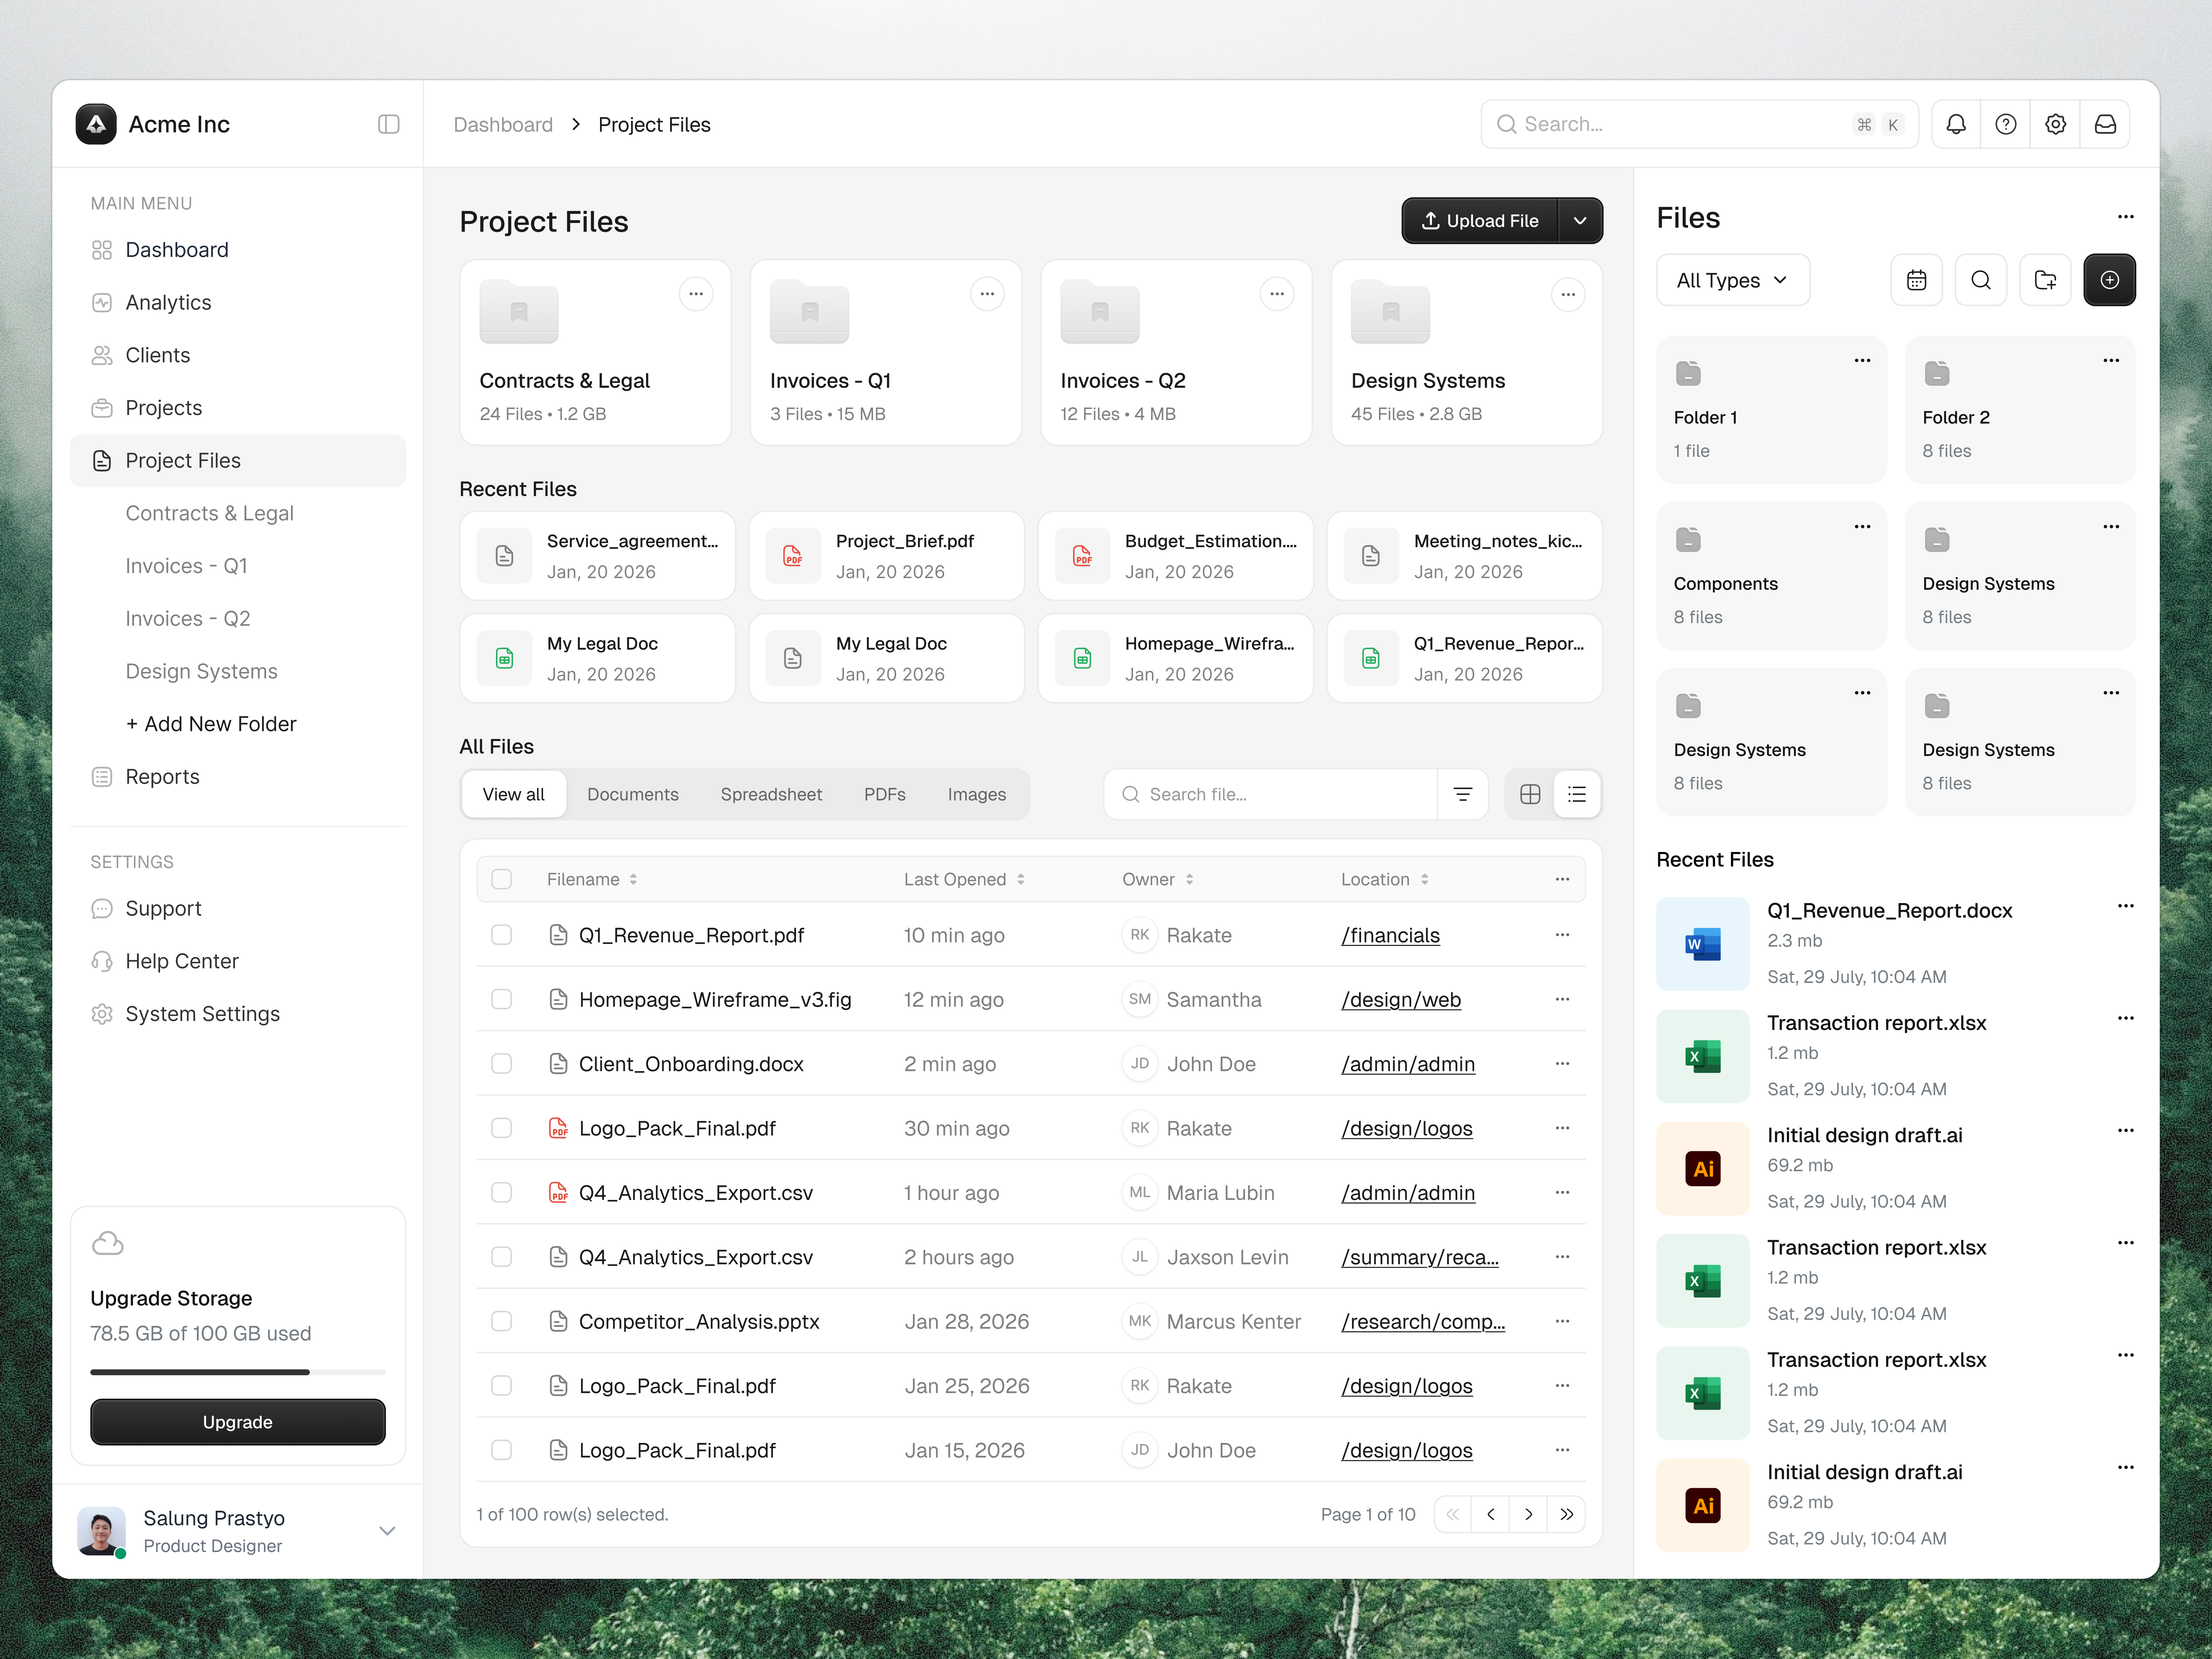
Task: Select the PDFs tab
Action: pos(885,794)
